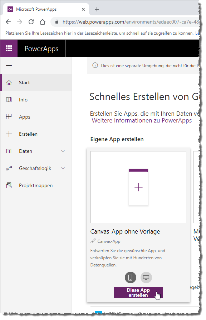Reload the page with refresh icon
The height and width of the screenshot is (320, 206).
coord(31,22)
